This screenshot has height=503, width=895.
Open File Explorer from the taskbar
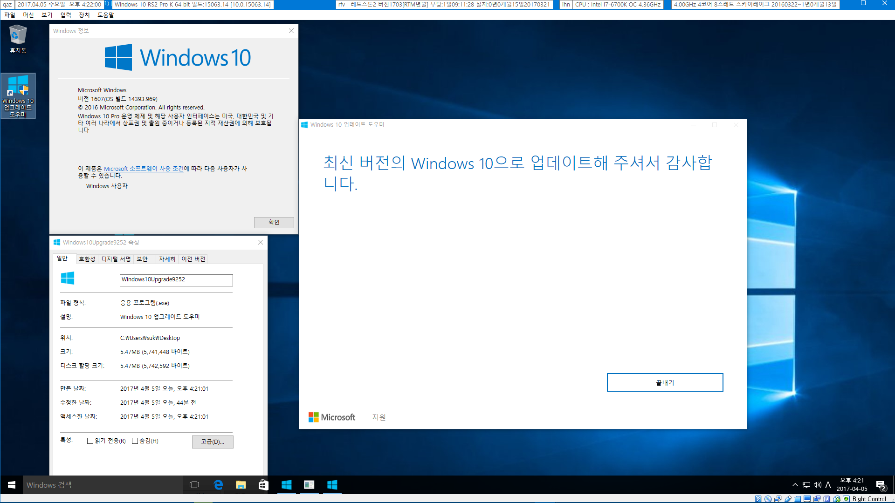(x=241, y=485)
